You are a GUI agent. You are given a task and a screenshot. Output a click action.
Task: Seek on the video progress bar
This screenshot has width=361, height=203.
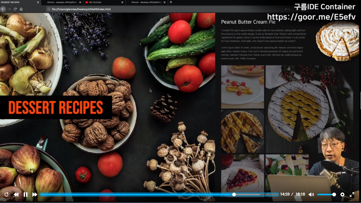pos(159,195)
